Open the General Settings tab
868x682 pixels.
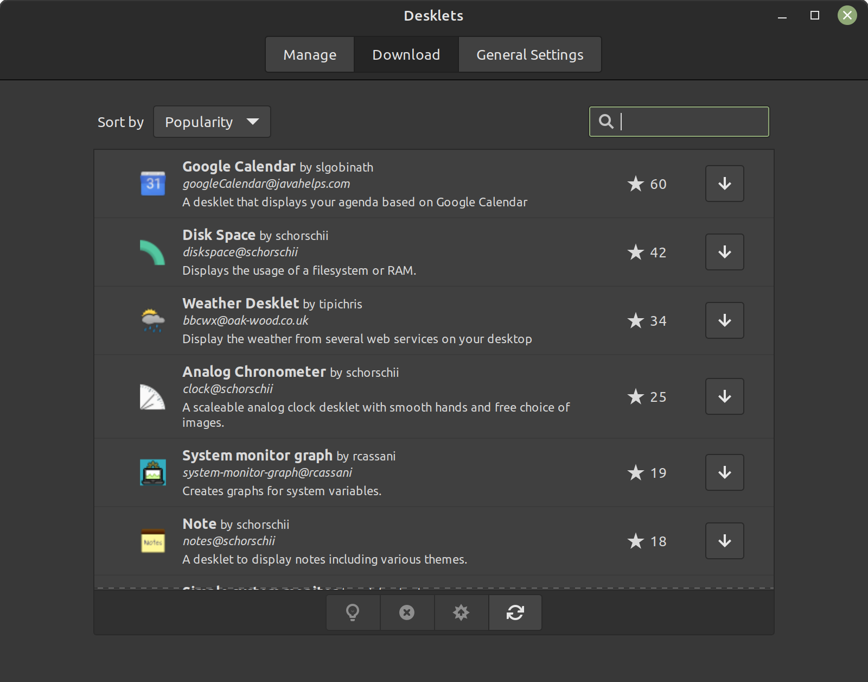[x=529, y=54]
